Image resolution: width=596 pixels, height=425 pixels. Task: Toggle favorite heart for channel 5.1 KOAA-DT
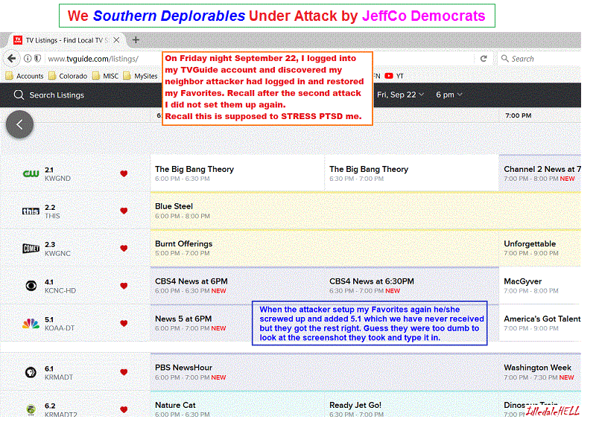[x=124, y=324]
